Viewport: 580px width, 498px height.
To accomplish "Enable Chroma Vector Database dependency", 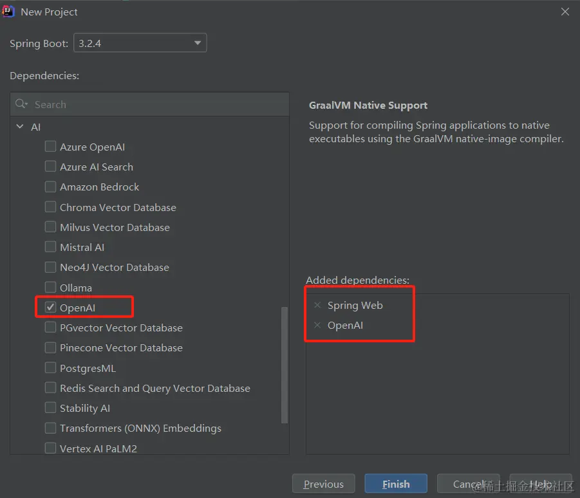I will point(50,207).
